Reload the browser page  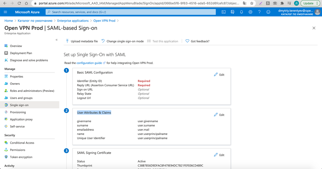[x=19, y=3]
